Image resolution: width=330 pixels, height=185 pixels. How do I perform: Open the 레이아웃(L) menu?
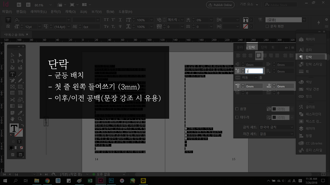38,12
